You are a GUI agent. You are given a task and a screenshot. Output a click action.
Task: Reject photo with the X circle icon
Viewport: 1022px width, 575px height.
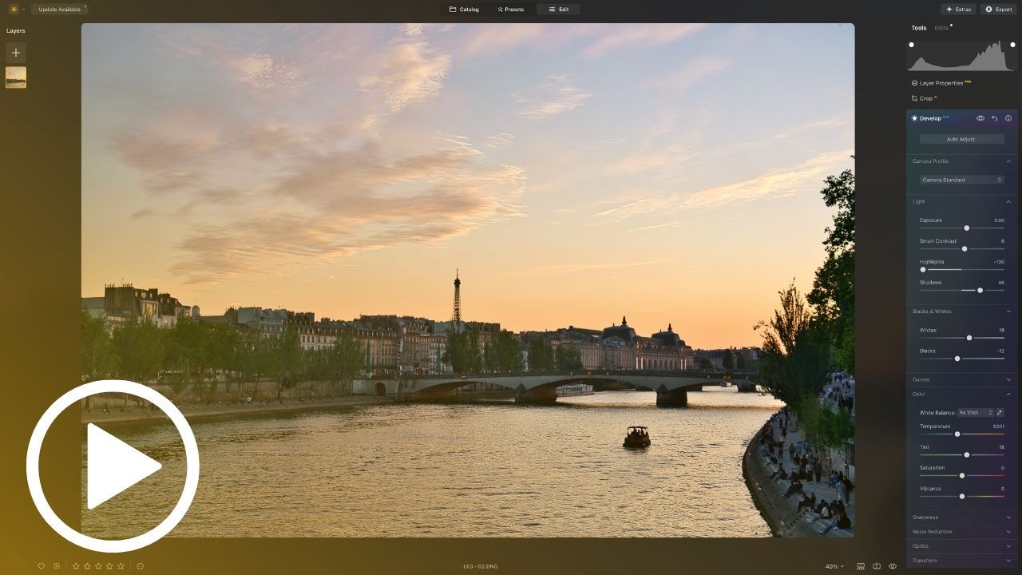(x=57, y=566)
